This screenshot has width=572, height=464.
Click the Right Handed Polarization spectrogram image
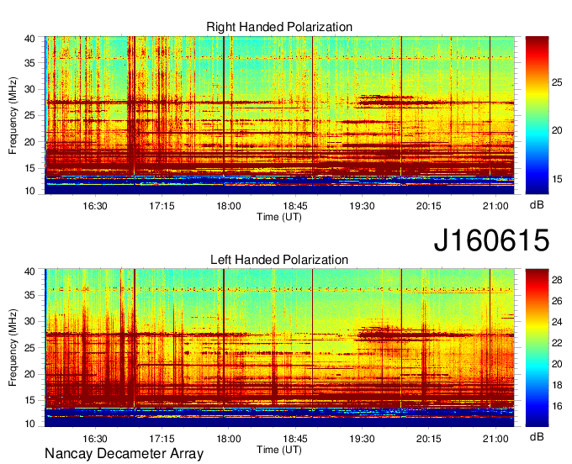[279, 115]
